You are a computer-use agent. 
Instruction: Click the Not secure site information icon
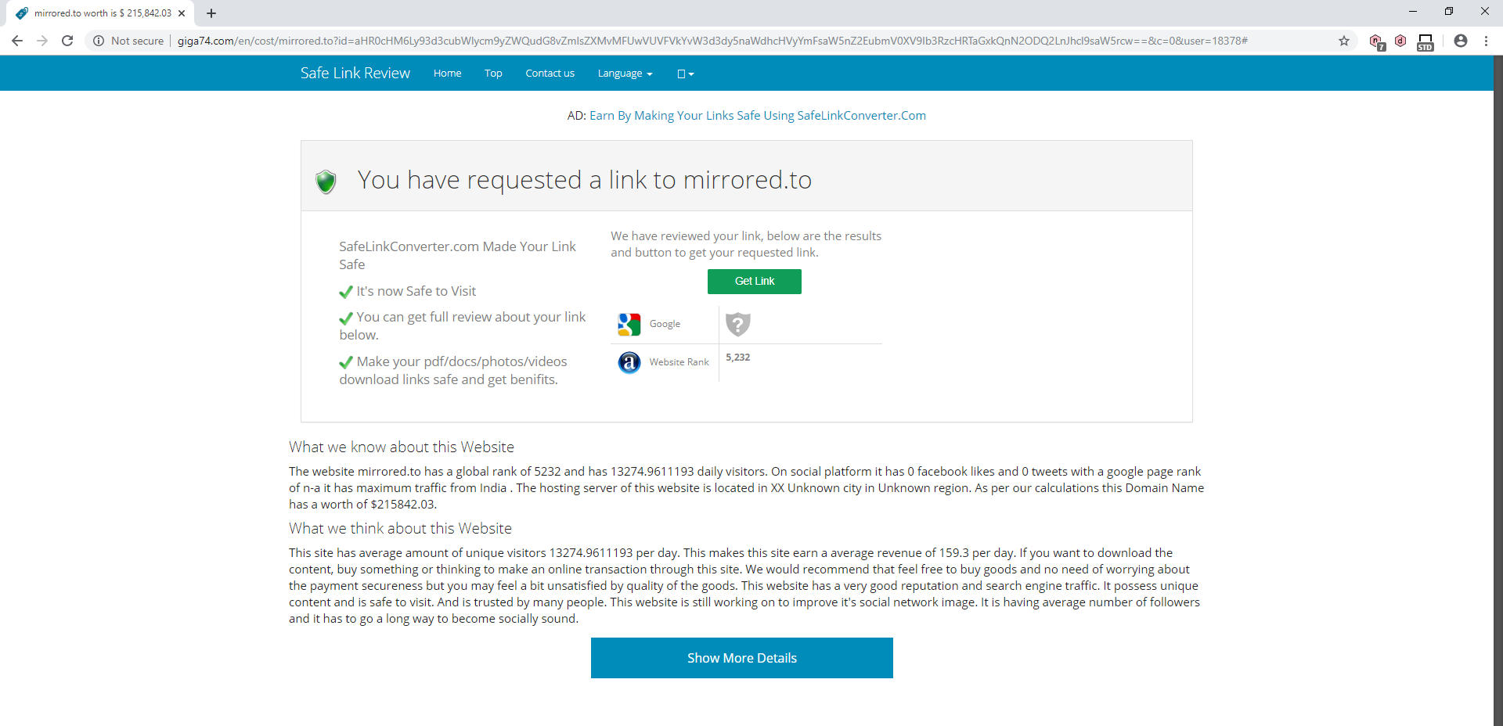coord(99,41)
